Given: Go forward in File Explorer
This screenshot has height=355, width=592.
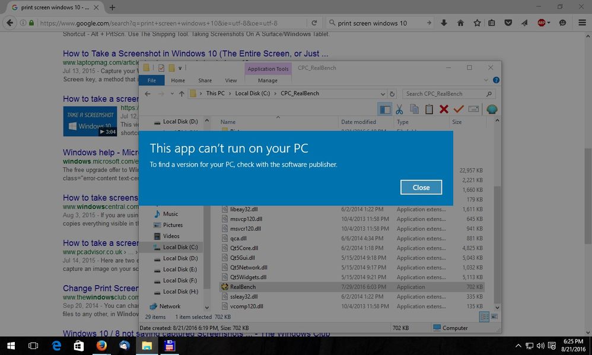Looking at the screenshot, I should pyautogui.click(x=161, y=94).
